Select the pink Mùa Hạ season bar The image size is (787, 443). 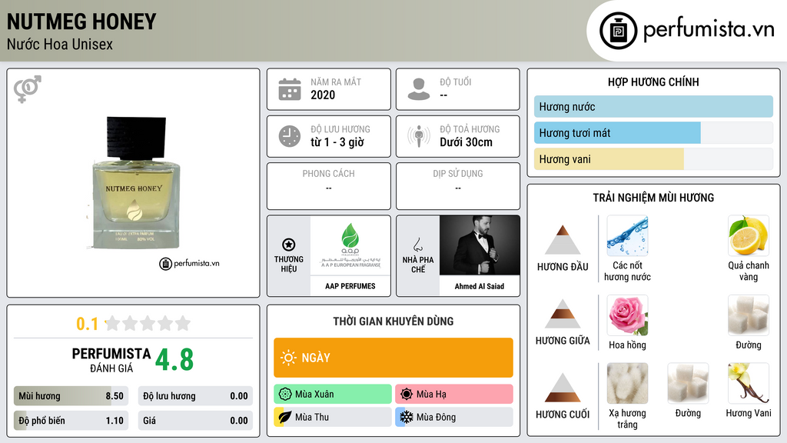(x=454, y=395)
